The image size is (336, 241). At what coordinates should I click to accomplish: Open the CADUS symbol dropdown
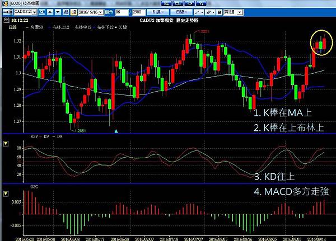35,12
